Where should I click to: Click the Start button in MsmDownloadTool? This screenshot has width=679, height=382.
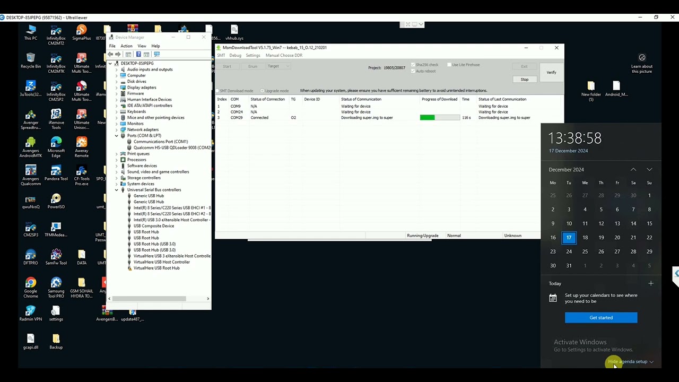(227, 66)
